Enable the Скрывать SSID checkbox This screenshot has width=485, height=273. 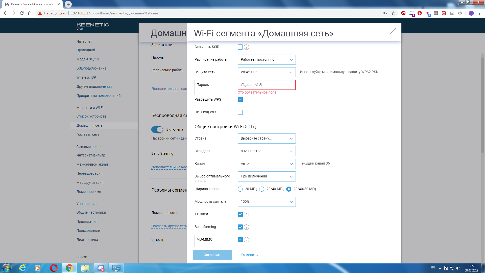tap(240, 47)
